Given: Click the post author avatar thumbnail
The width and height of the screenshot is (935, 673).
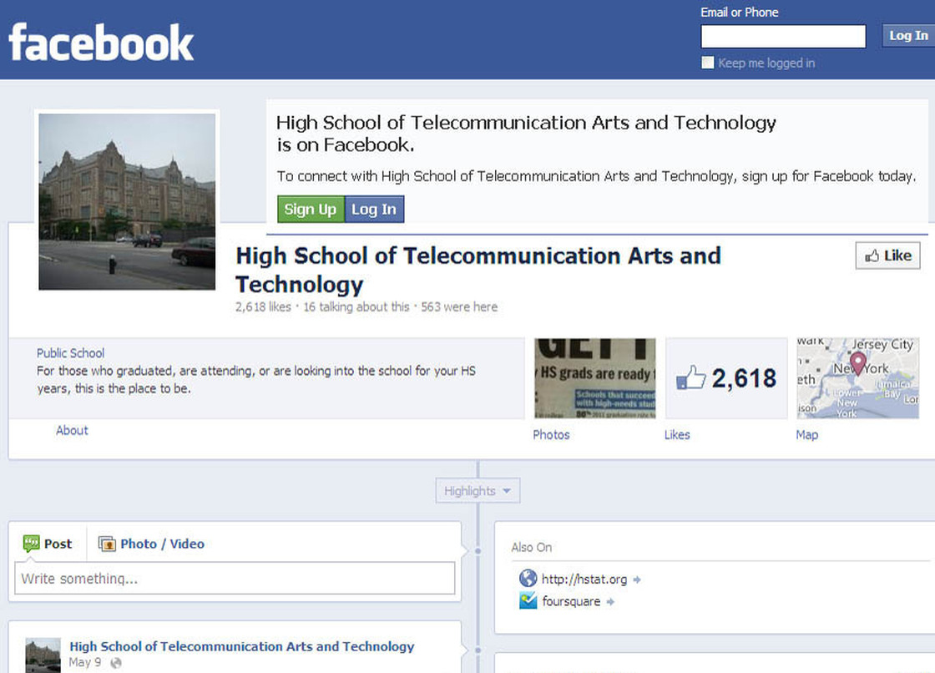Looking at the screenshot, I should point(43,655).
